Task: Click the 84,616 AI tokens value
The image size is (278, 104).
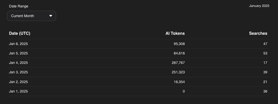Action: pyautogui.click(x=179, y=53)
